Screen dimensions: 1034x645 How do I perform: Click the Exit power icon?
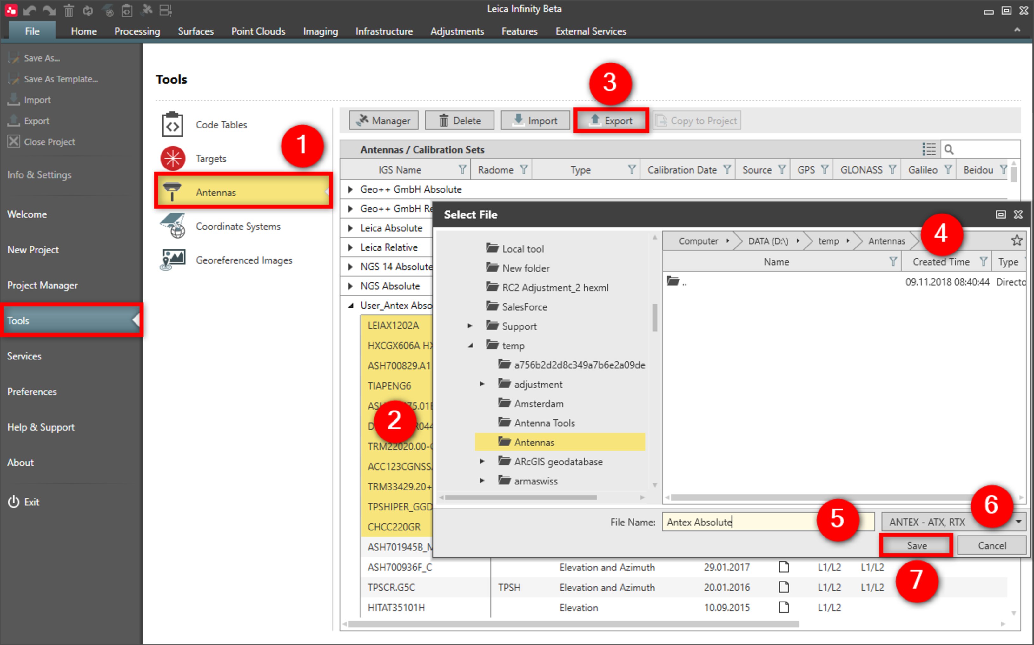click(x=14, y=502)
